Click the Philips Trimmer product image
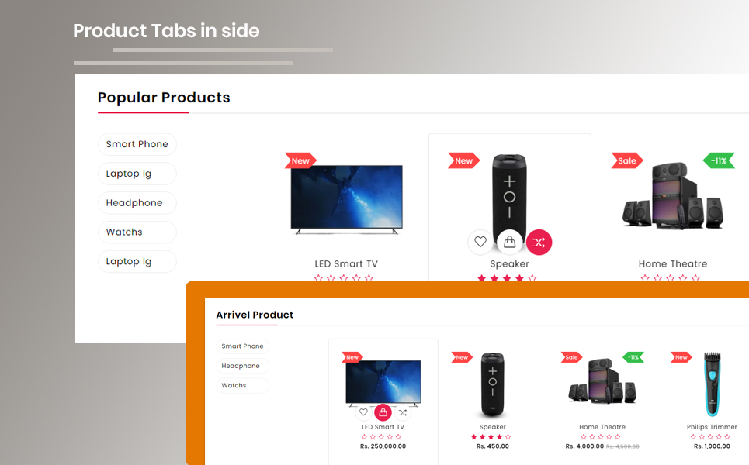Screen dimensions: 749x465 click(x=712, y=384)
